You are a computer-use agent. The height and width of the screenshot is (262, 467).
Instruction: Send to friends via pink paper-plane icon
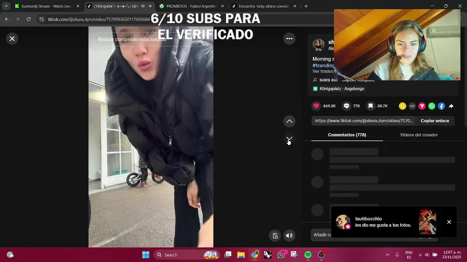coord(422,106)
